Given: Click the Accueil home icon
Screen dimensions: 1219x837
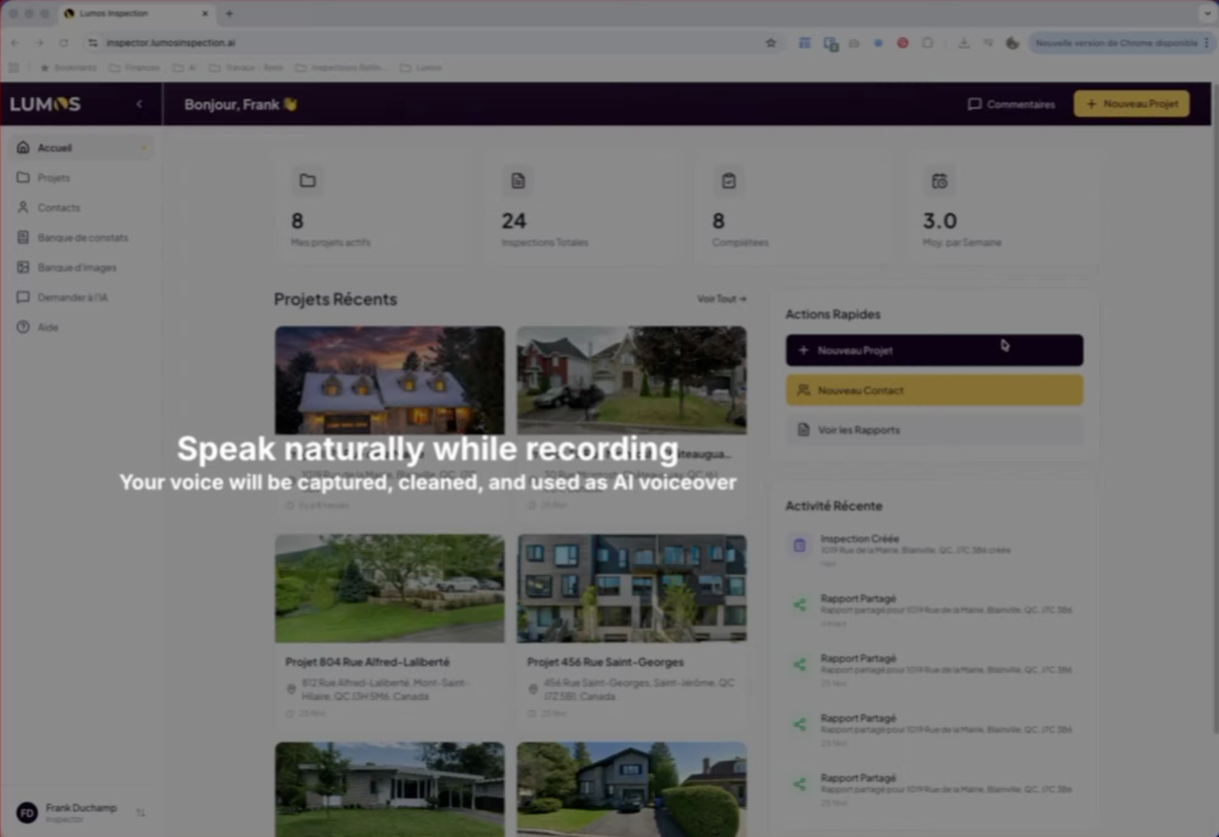Looking at the screenshot, I should coord(23,147).
